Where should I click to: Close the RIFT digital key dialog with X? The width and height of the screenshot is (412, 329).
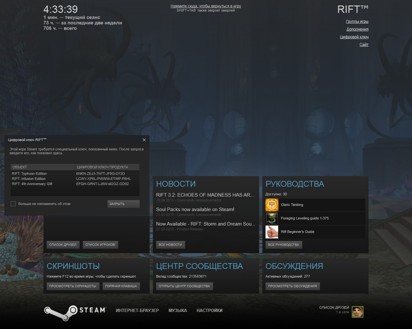pos(144,140)
